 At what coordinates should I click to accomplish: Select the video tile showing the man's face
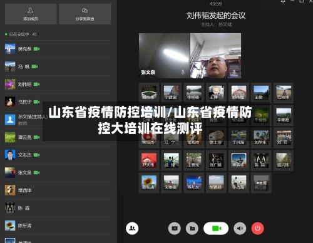click(216, 56)
